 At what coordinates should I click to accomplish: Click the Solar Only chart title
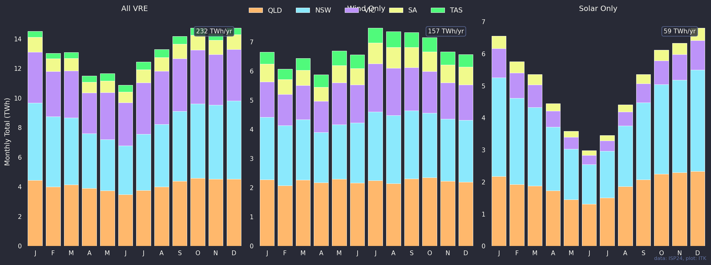click(598, 9)
